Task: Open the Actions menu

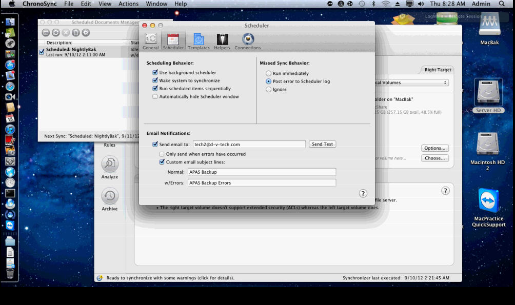Action: pos(128,4)
